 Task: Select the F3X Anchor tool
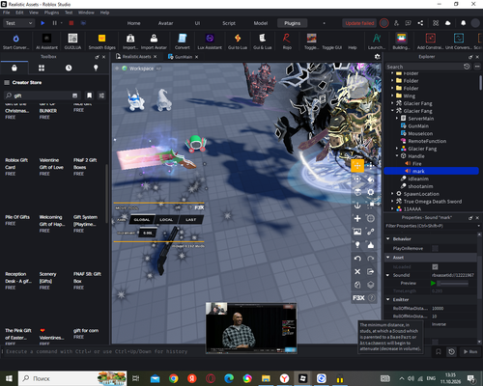[357, 206]
